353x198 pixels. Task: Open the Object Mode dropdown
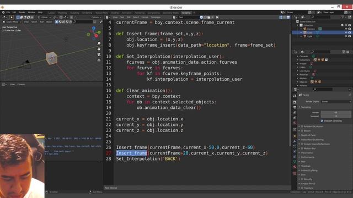(x=12, y=22)
